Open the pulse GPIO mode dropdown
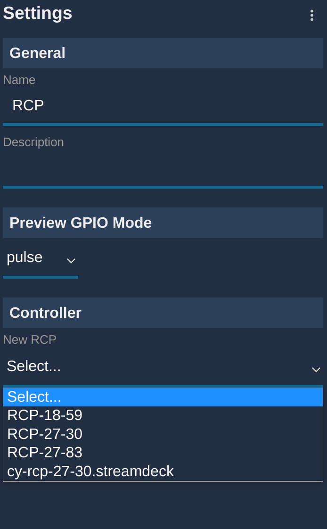This screenshot has width=327, height=529. pyautogui.click(x=41, y=259)
